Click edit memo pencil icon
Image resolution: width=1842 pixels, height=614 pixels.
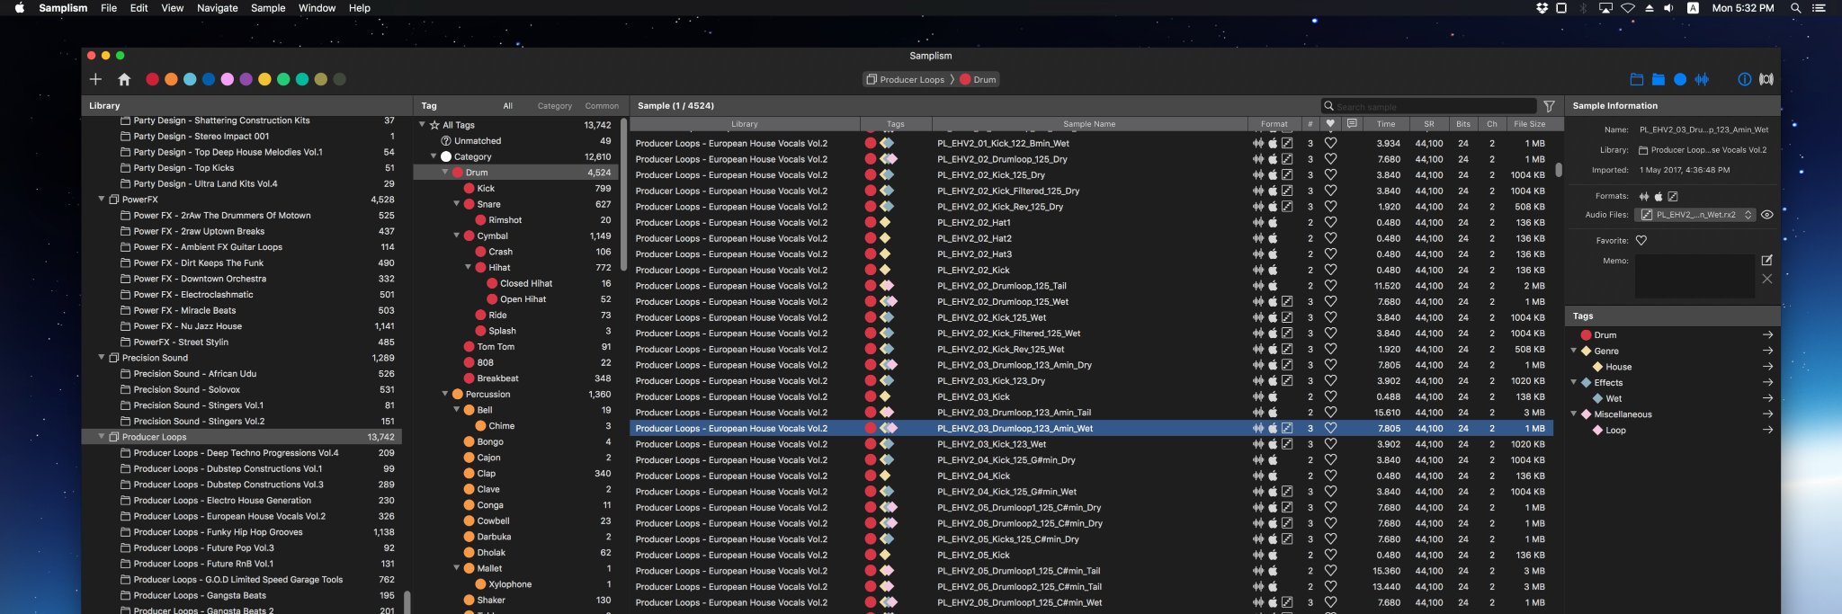tap(1766, 260)
